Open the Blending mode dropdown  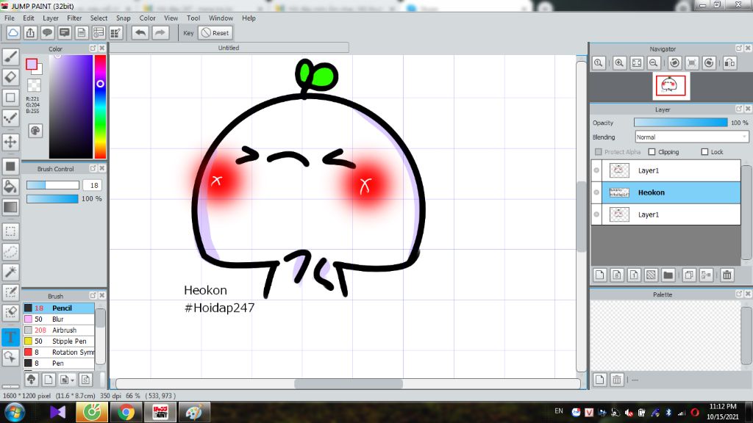click(691, 137)
